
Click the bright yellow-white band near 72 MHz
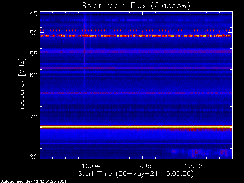[136, 127]
